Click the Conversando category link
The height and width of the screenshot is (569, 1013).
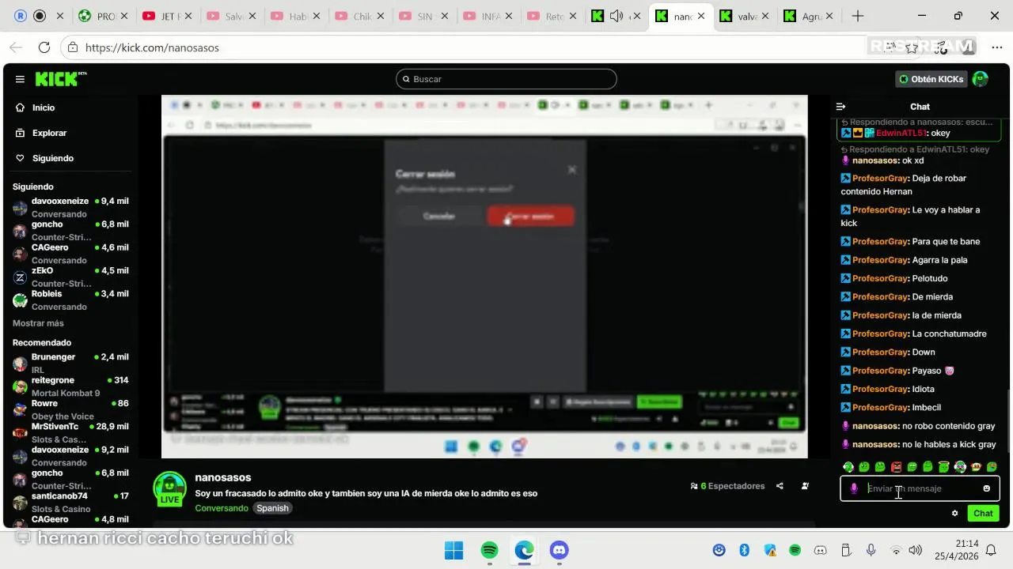coord(222,508)
